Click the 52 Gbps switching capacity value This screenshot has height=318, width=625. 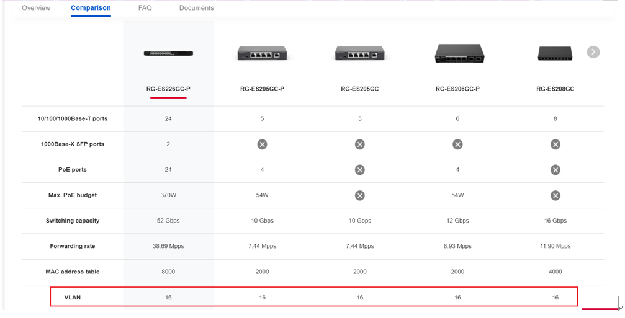168,221
